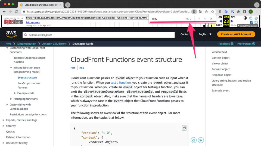261x146 pixels.
Task: Share capture on Twitter
Action: point(256,22)
